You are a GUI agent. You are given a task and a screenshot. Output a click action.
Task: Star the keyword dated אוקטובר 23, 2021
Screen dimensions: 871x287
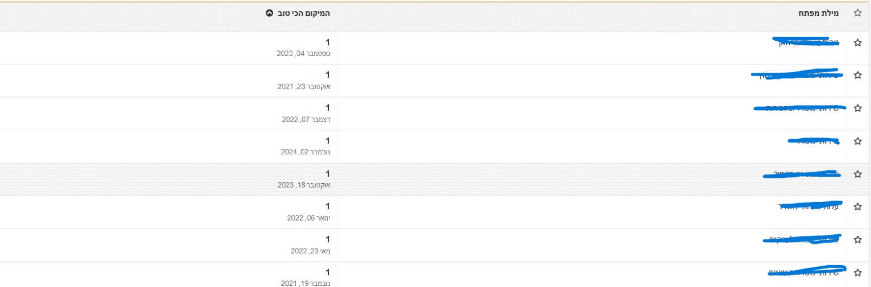point(858,75)
